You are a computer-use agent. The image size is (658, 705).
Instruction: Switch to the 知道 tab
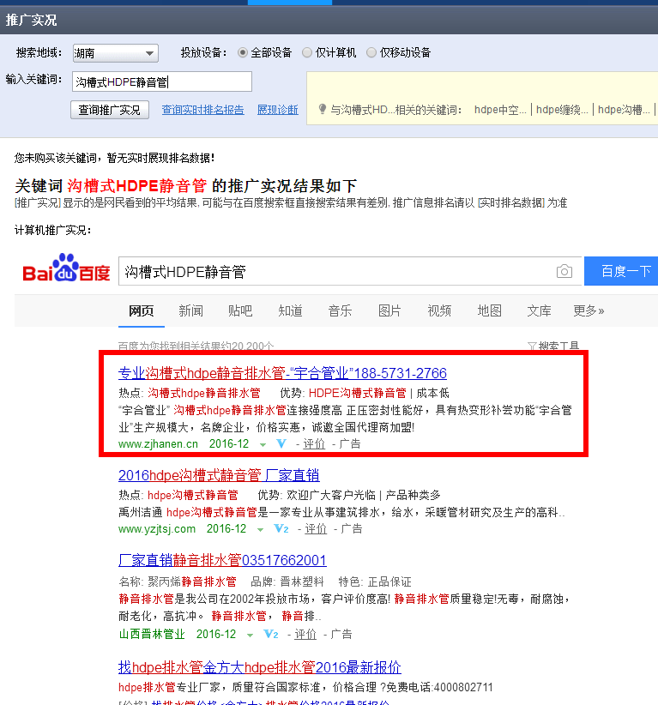(x=290, y=310)
